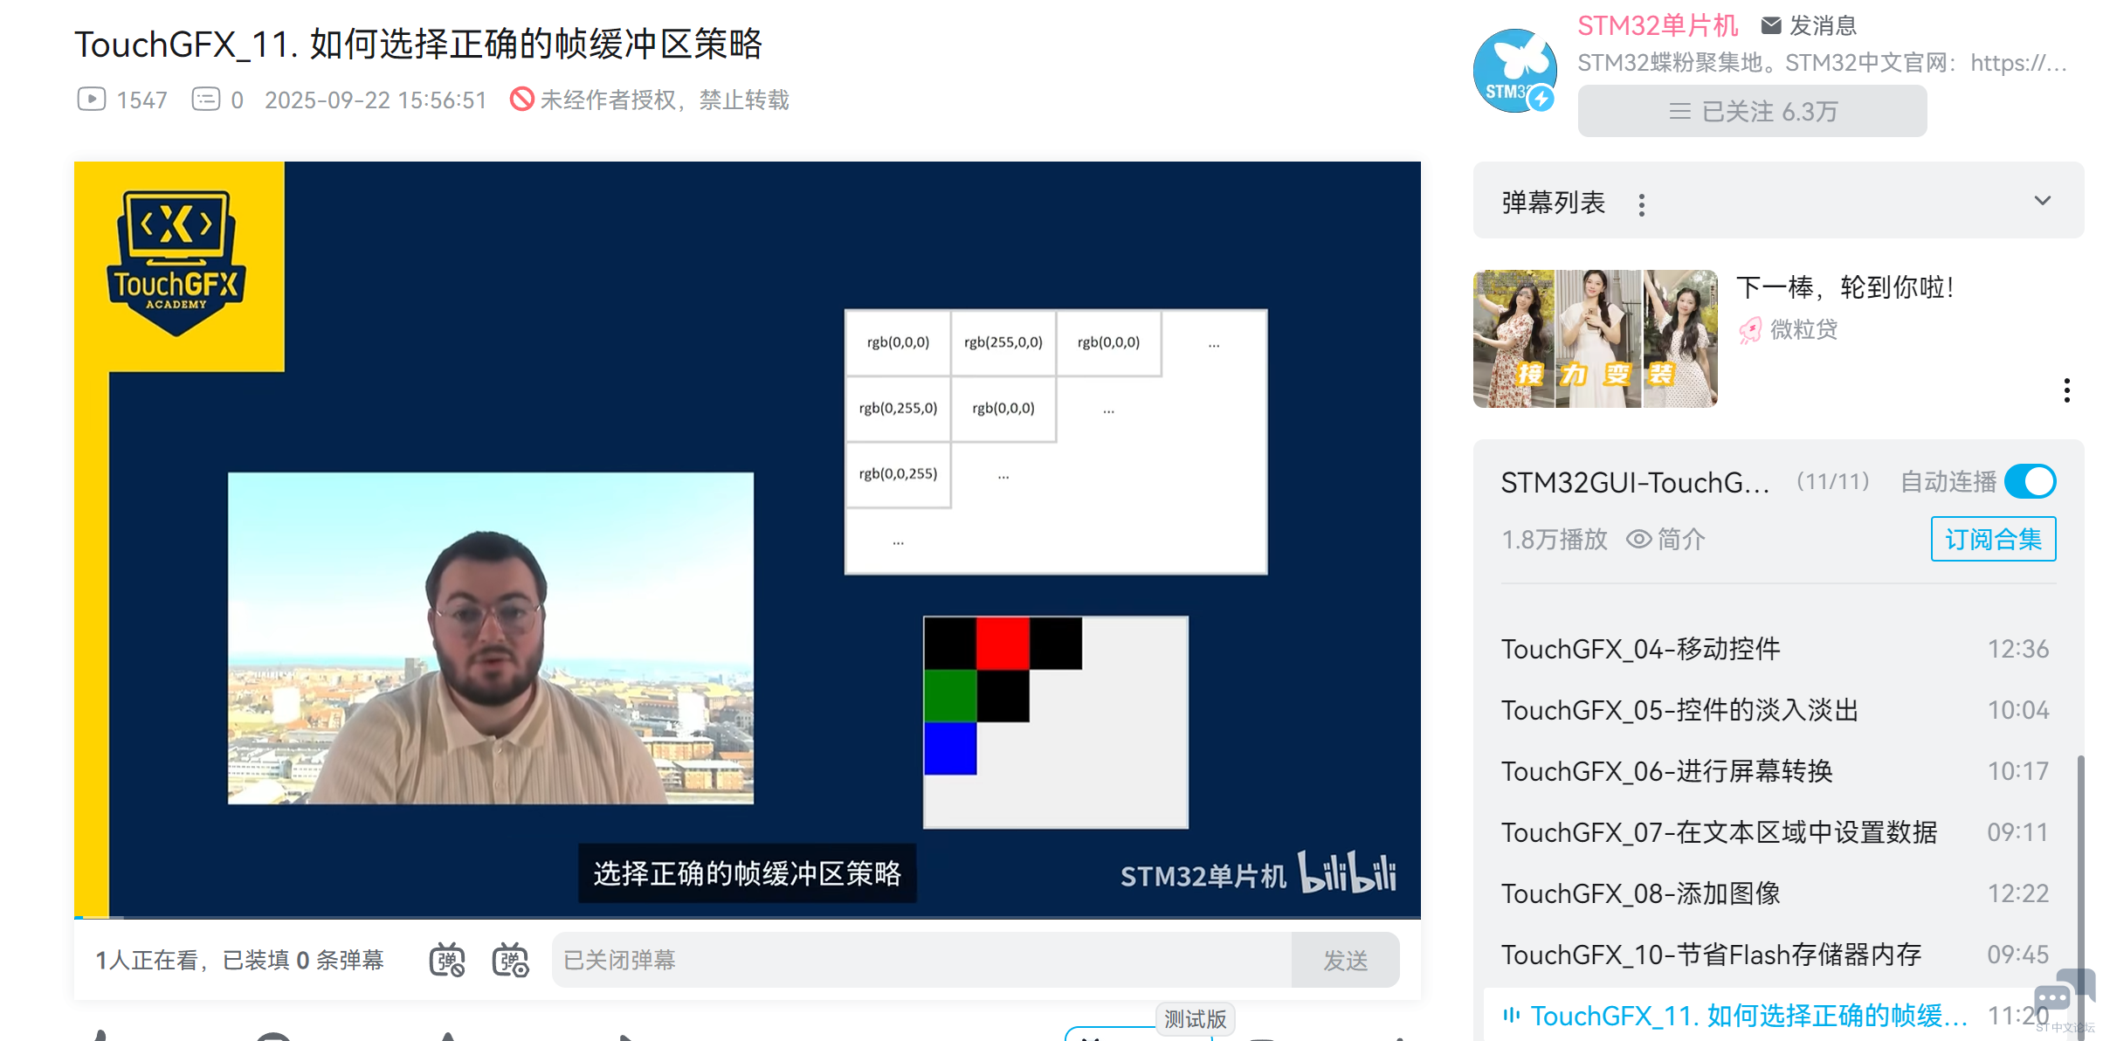Expand the 弹幕列表 chevron
2103x1041 pixels.
tap(2042, 201)
